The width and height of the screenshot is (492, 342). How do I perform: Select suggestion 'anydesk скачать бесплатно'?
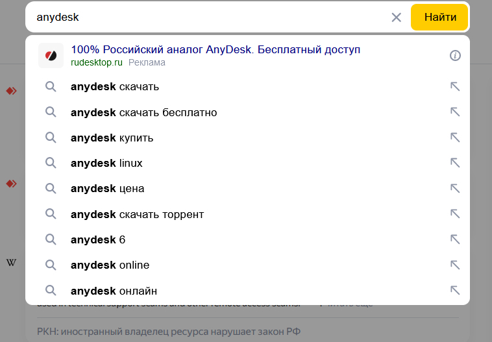[247, 112]
